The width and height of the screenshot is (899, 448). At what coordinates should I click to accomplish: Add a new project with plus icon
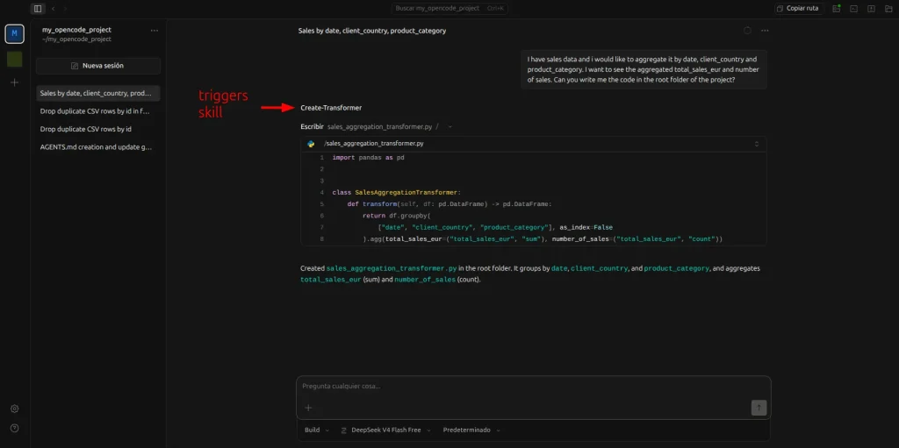[x=14, y=82]
